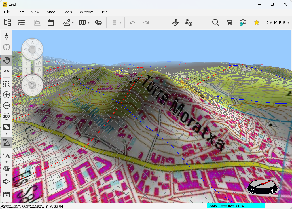This screenshot has height=209, width=292.
Task: Click the create route and waypoint tool
Action: (x=67, y=22)
